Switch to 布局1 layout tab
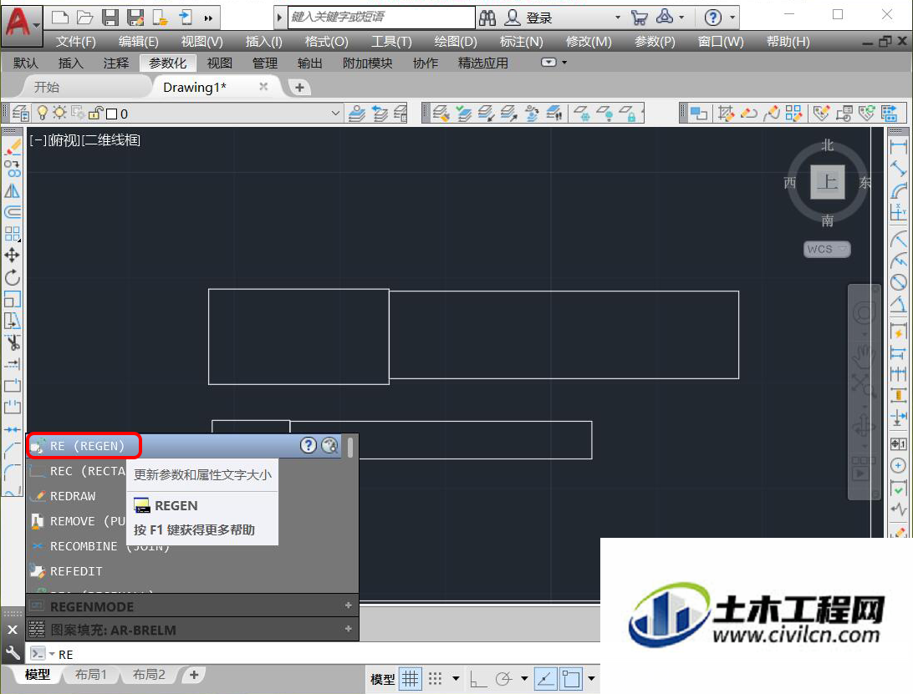 (91, 675)
